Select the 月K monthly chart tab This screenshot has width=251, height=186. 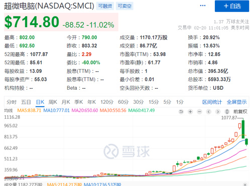[x=66, y=102]
